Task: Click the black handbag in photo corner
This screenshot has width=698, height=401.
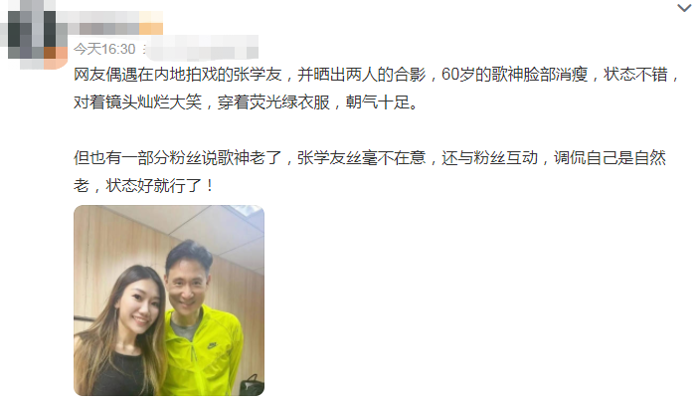Action: click(252, 385)
